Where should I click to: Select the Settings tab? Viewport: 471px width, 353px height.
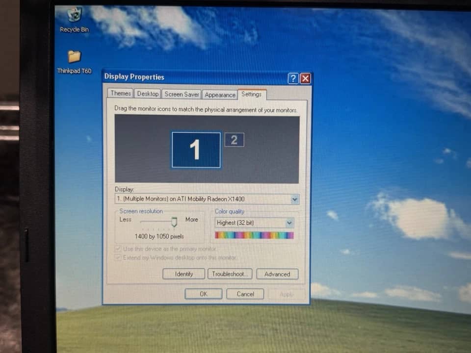(252, 94)
